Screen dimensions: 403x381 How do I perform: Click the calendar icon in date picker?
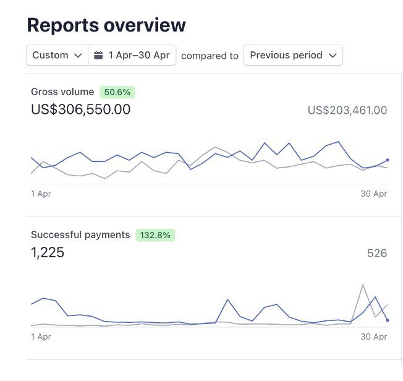pyautogui.click(x=98, y=55)
